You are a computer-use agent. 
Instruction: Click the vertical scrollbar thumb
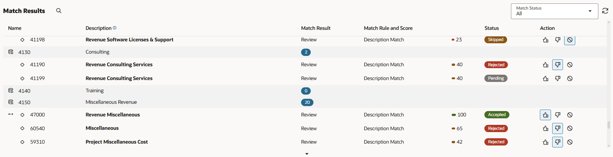point(609,125)
